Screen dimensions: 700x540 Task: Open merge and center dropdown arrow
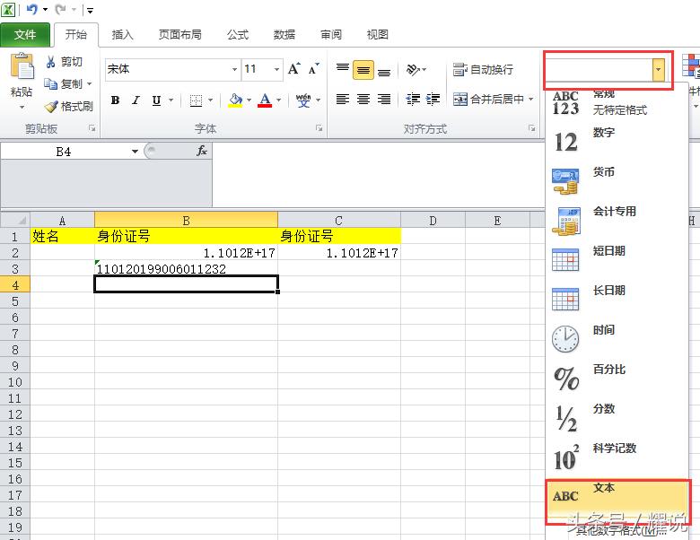(x=531, y=99)
